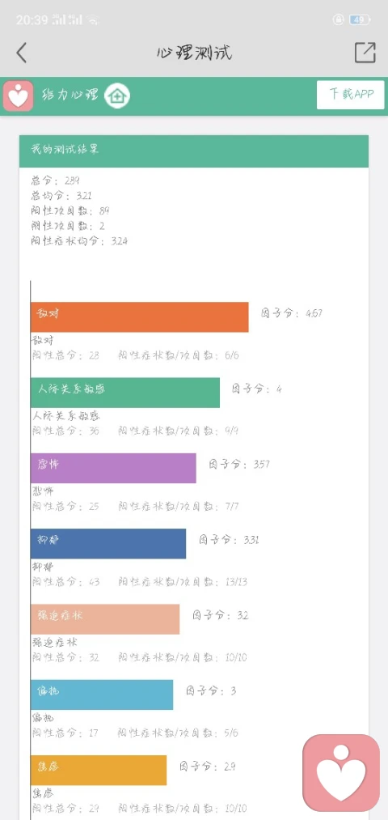Tap the rotation lock status icon
Screen dimensions: 388x820
(339, 20)
